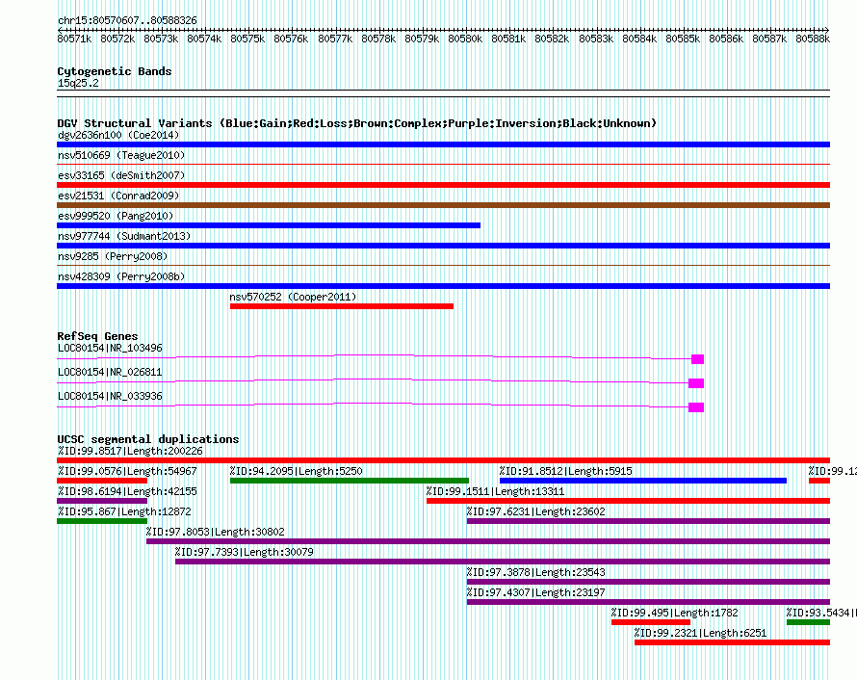Click the red bar under %ID:99.0576 Length:54967
Screen dimensions: 857x680
(102, 481)
